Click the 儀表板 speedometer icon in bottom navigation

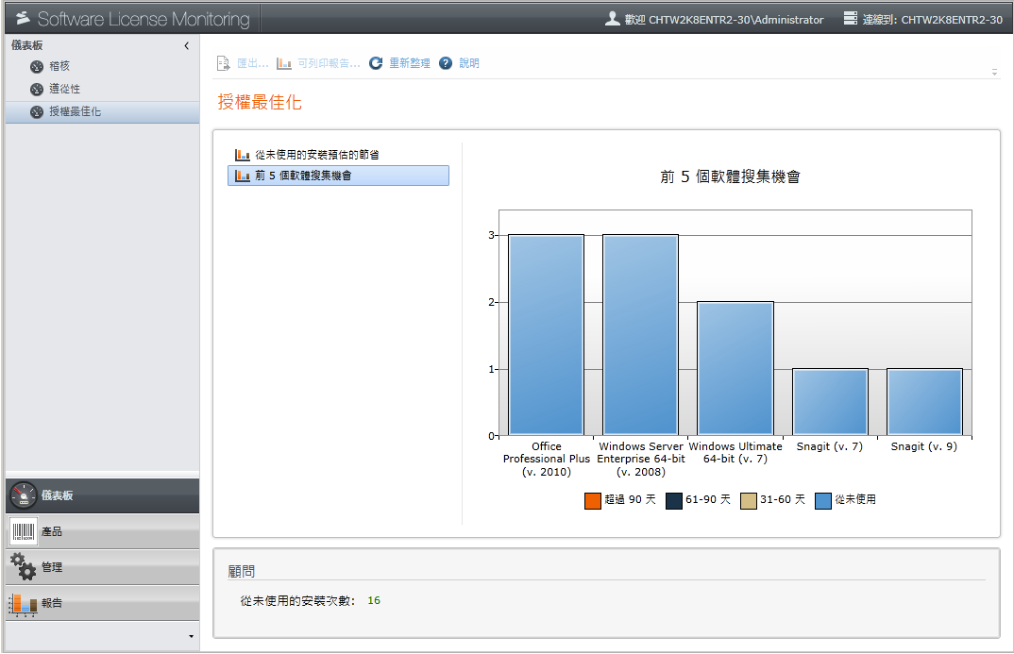[24, 495]
